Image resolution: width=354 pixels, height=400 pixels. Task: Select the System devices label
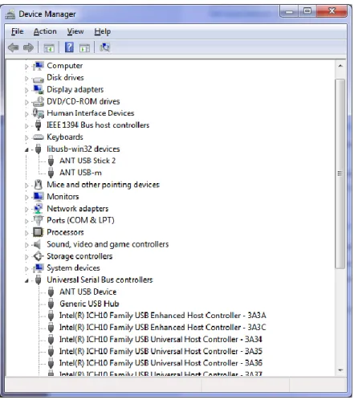click(x=73, y=268)
